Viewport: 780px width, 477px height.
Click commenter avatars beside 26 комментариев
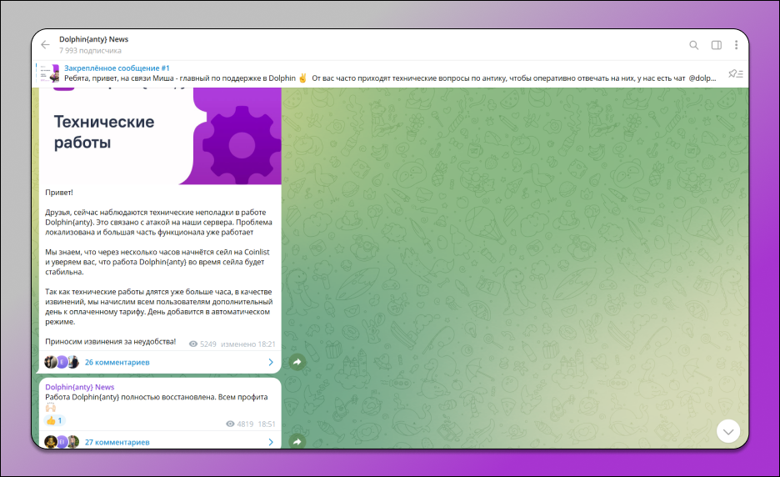point(62,363)
